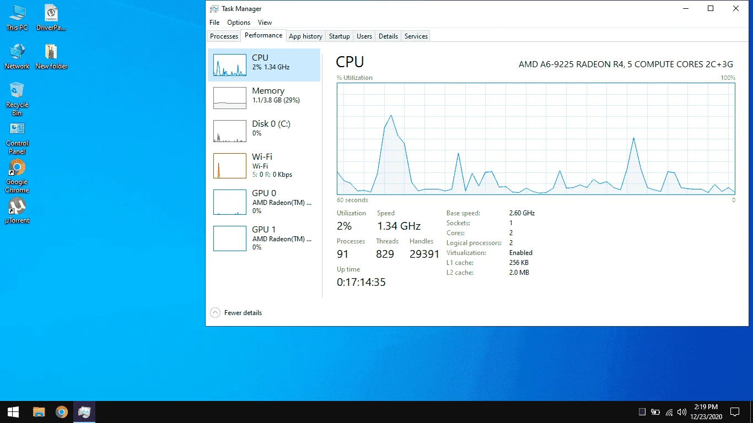Select the Google Chrome desktop shortcut

(17, 176)
